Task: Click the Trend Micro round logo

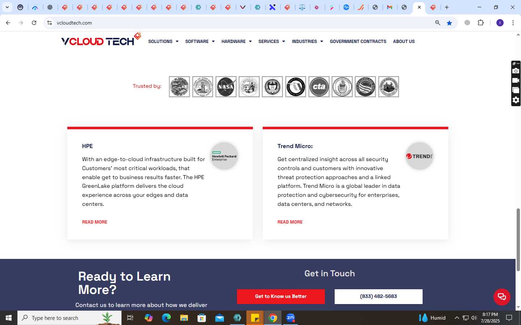Action: (x=419, y=156)
